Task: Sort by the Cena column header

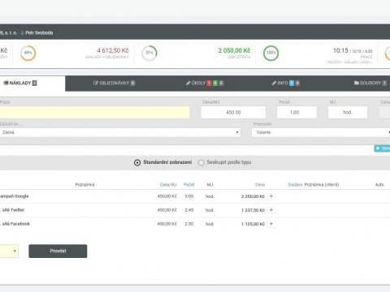Action: 260,185
